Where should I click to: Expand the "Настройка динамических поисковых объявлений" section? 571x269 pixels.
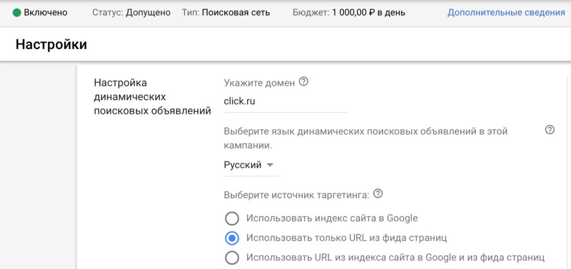click(x=152, y=97)
